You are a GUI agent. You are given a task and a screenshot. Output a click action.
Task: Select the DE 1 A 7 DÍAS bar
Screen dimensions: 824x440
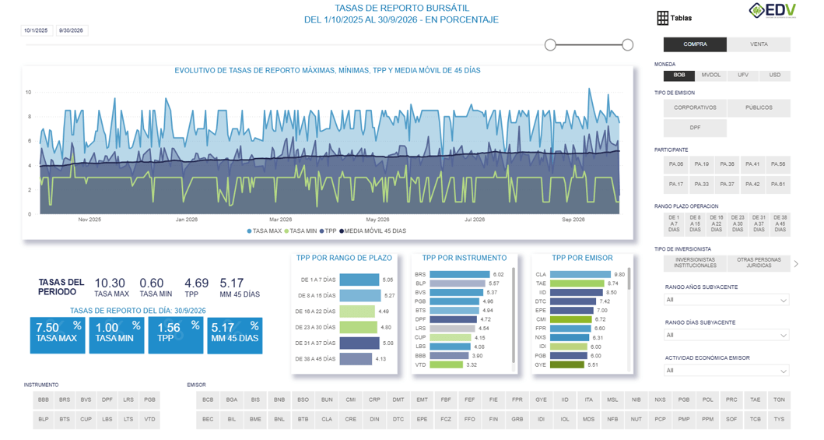pyautogui.click(x=359, y=280)
